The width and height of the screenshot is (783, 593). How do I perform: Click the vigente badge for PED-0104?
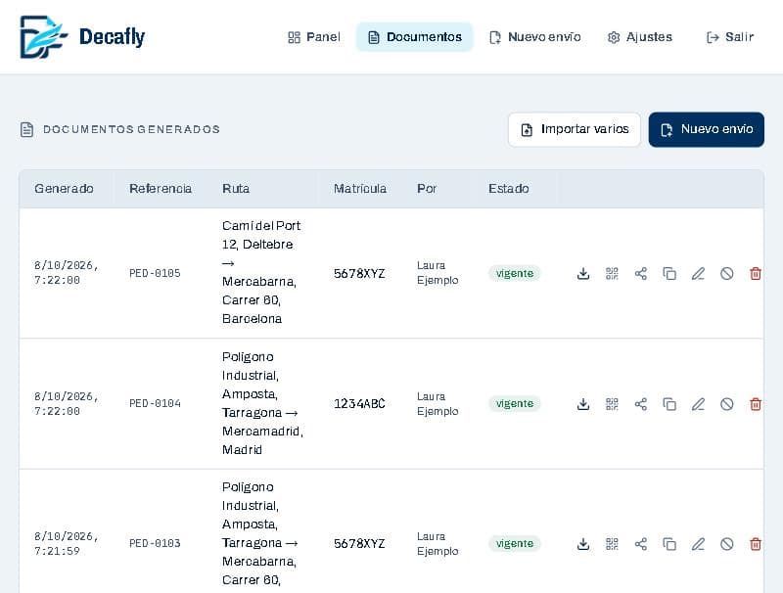pos(515,404)
